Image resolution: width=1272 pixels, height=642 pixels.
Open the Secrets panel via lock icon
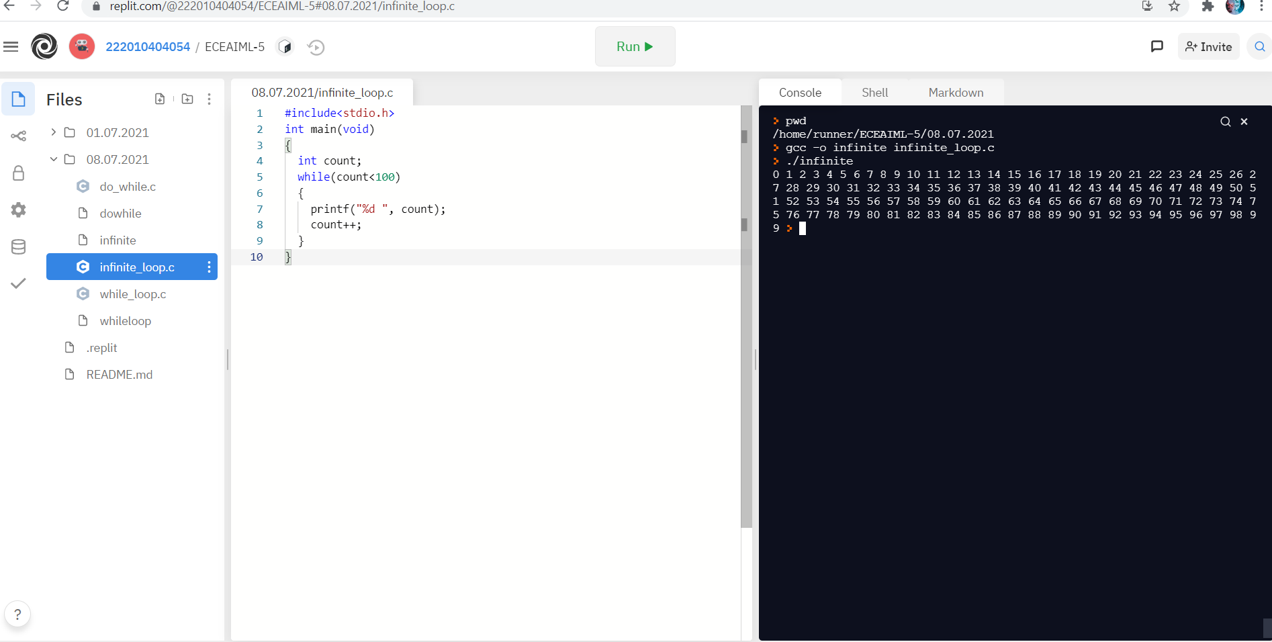pos(18,173)
